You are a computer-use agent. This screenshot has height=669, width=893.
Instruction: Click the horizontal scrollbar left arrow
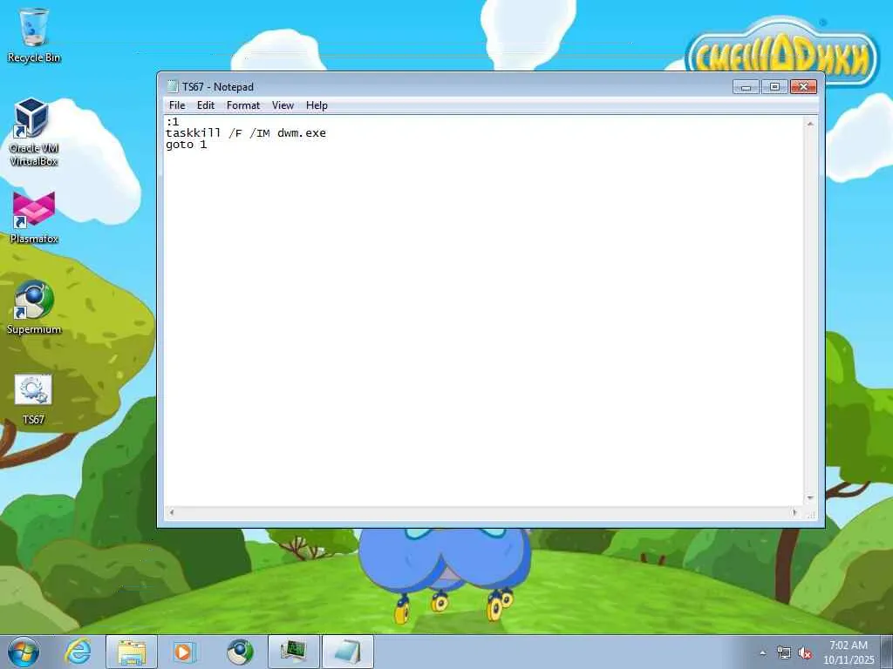point(172,512)
